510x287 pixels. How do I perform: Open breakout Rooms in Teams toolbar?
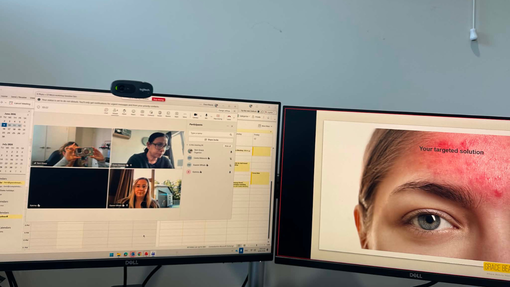(x=168, y=114)
